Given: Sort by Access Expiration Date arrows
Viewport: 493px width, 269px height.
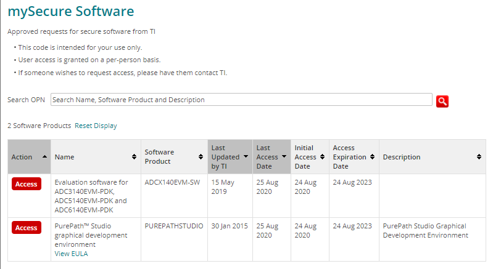Looking at the screenshot, I should click(x=372, y=157).
